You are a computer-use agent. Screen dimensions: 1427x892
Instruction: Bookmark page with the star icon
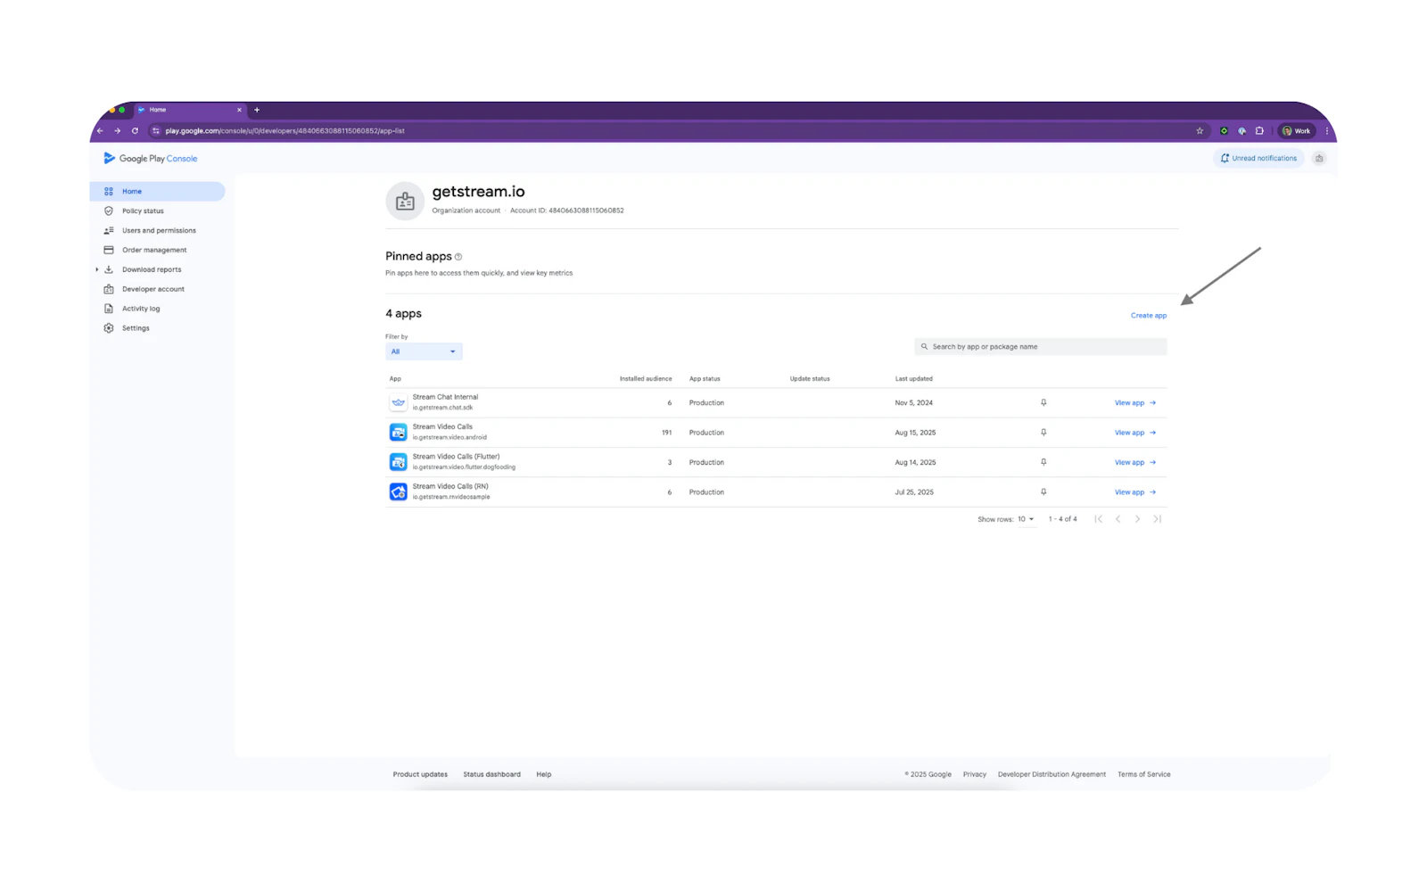pos(1200,131)
